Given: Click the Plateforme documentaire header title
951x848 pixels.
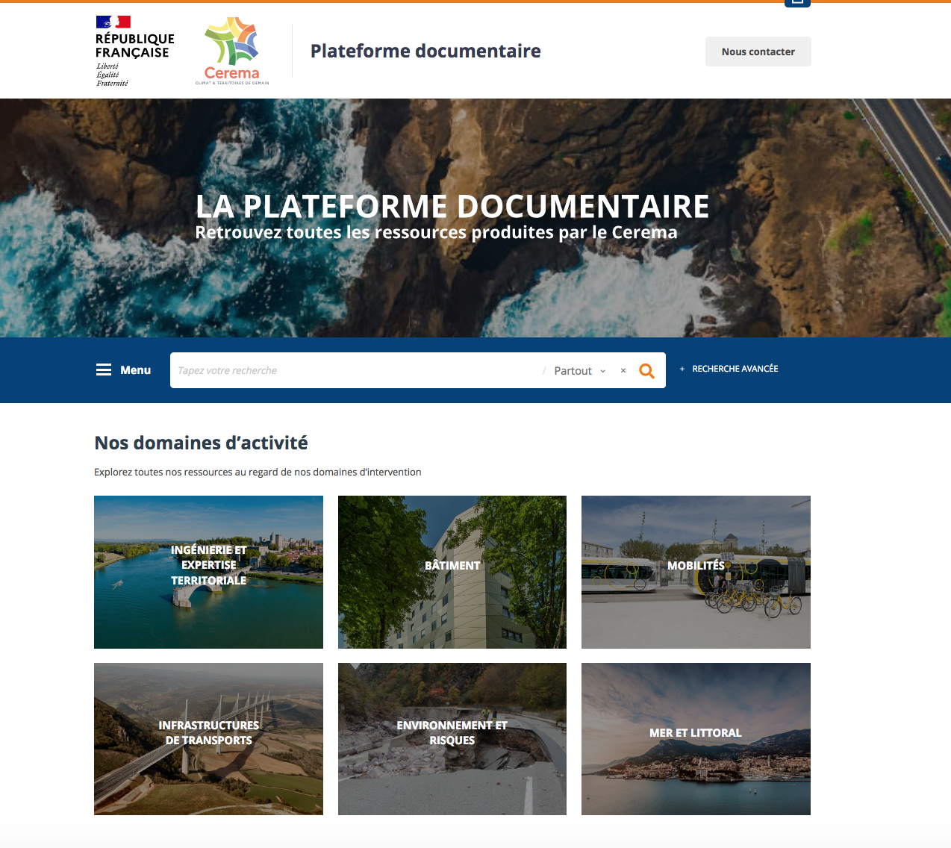Looking at the screenshot, I should pyautogui.click(x=425, y=51).
